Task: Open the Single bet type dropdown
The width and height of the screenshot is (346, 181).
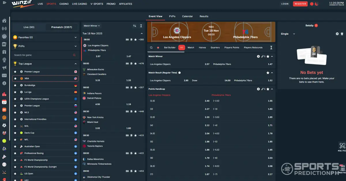Action: click(288, 34)
